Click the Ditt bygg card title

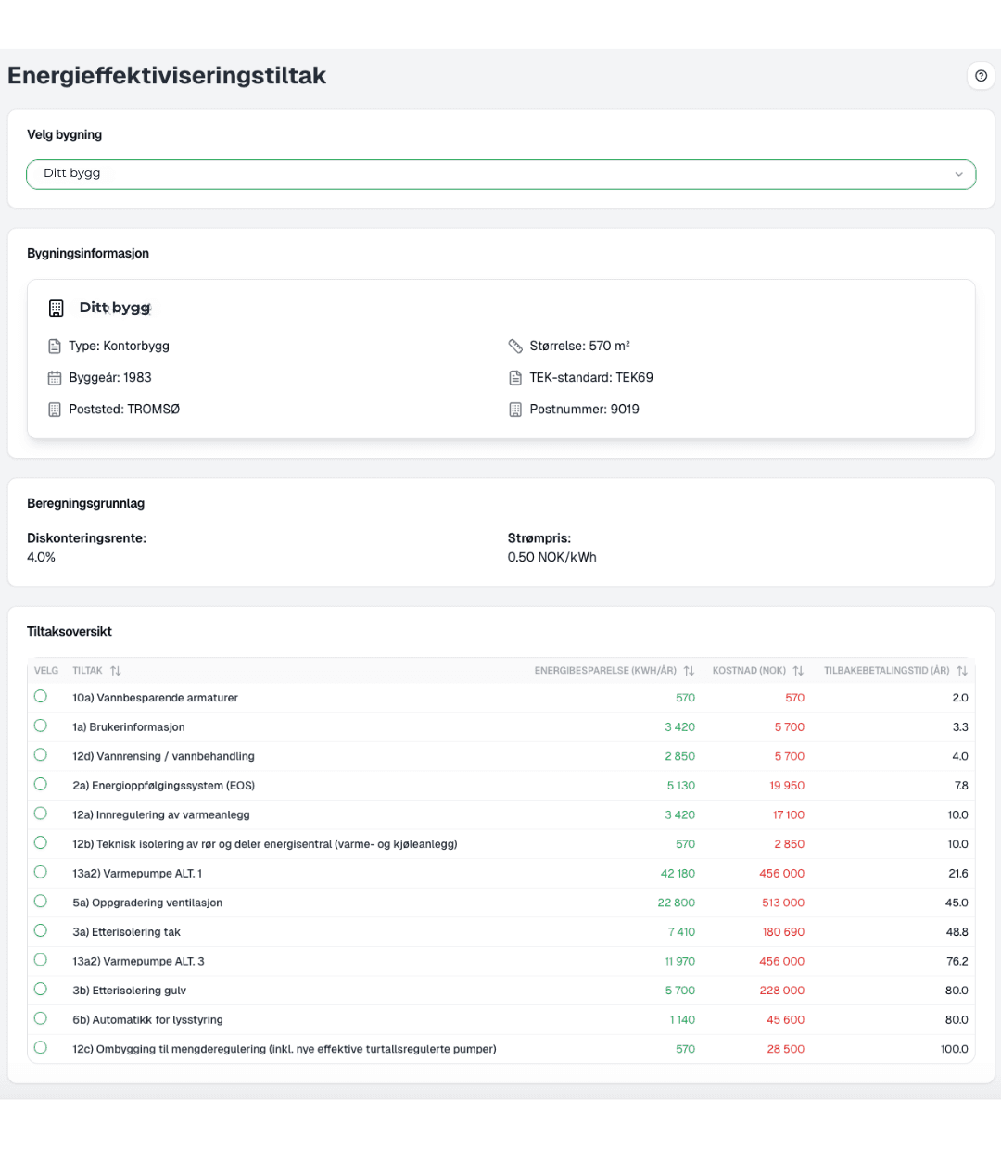coord(115,308)
